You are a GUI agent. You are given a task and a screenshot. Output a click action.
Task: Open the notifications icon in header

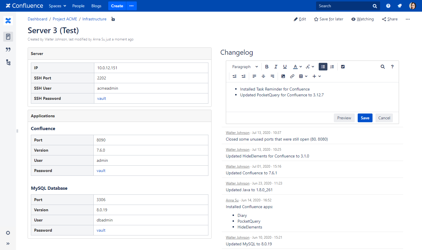pyautogui.click(x=400, y=6)
